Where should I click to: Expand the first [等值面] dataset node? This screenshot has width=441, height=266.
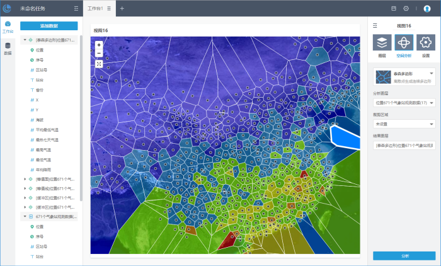(25, 179)
